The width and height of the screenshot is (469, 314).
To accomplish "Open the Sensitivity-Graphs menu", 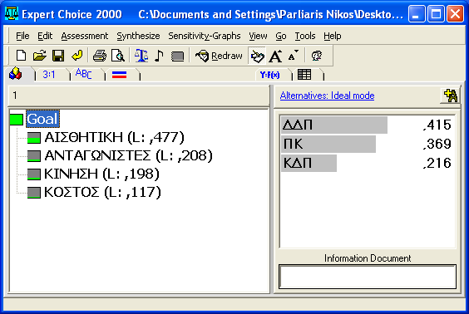I will pyautogui.click(x=205, y=37).
